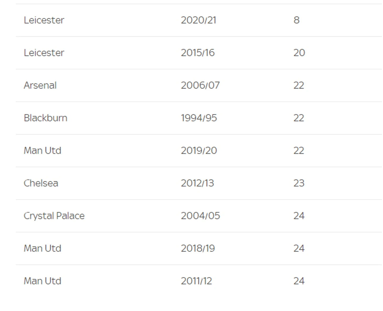Select the value 20 cell
The width and height of the screenshot is (383, 311).
299,53
